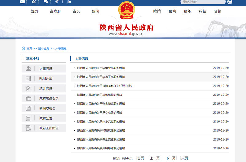Viewport: 246px width, 162px height.
Task: Jump to 末页 in pagination
Action: coord(185,158)
